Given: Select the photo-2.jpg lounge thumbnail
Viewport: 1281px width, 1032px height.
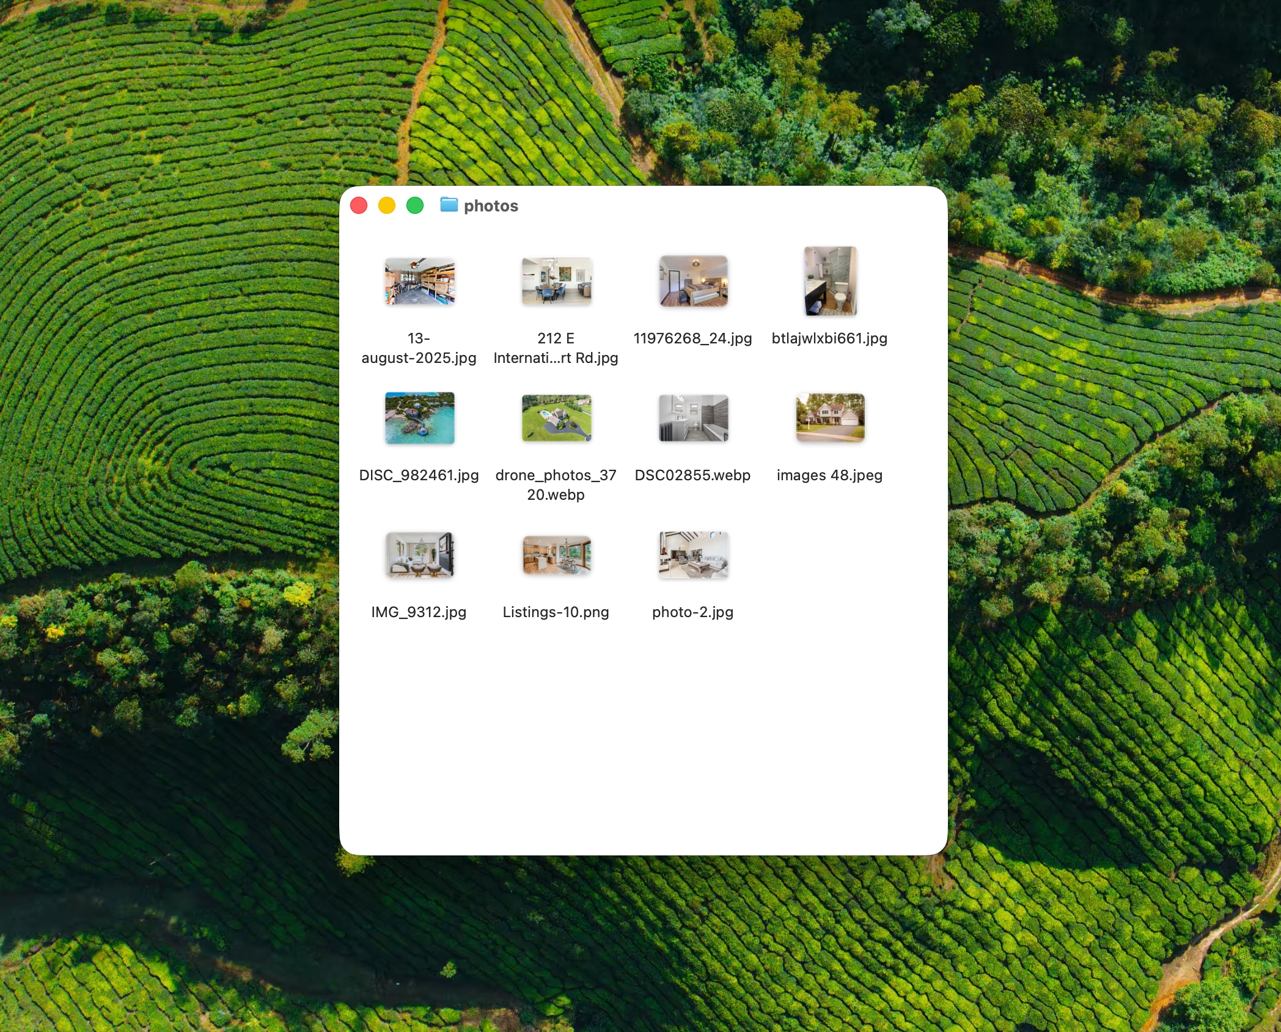Looking at the screenshot, I should click(x=694, y=556).
